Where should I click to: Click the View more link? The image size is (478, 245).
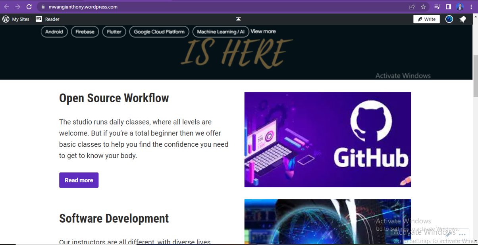pos(263,31)
